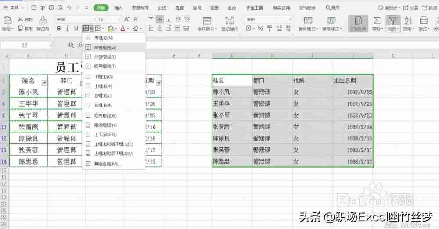Click the highlighted document assistant icon

point(358,24)
